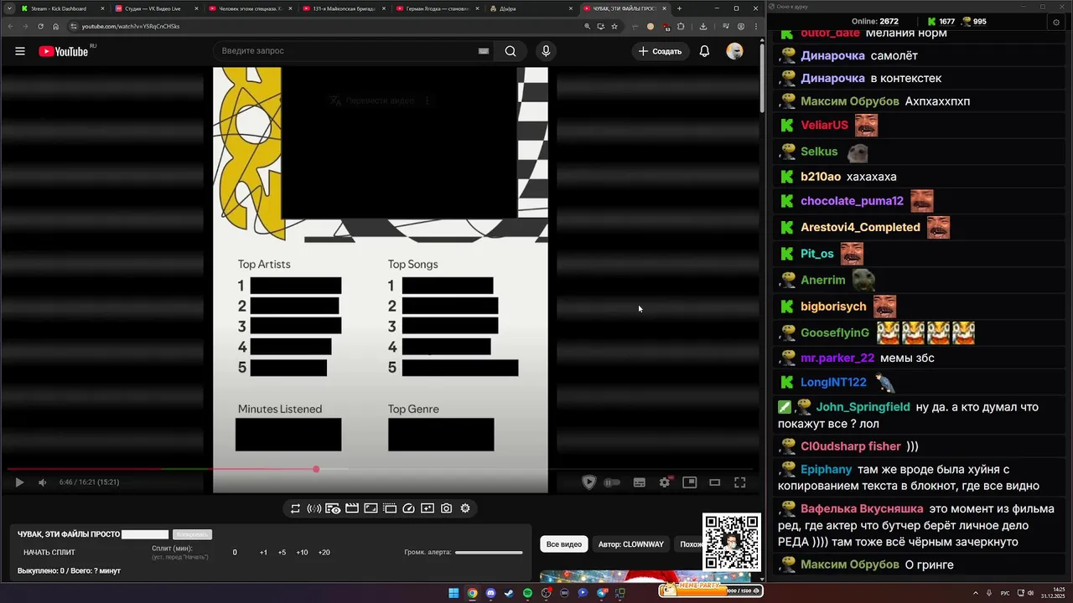Viewport: 1073px width, 603px height.
Task: Enter fullscreen in the video player
Action: tap(739, 482)
